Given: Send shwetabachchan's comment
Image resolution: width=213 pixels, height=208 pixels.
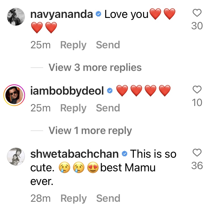Looking at the screenshot, I should click(x=108, y=198).
